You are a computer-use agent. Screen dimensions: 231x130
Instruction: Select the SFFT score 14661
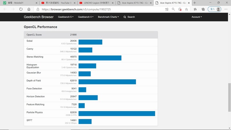click(73, 120)
